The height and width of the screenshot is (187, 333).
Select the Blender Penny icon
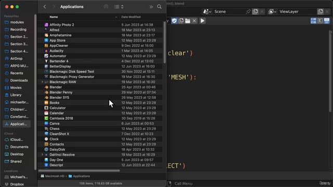[46, 92]
